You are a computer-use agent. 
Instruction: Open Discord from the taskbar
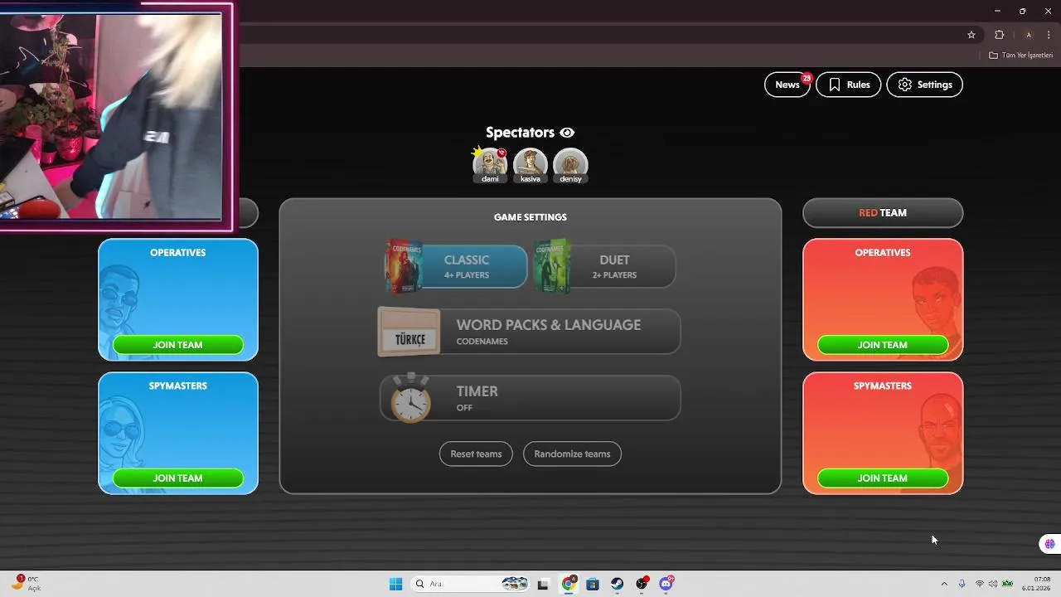(666, 584)
